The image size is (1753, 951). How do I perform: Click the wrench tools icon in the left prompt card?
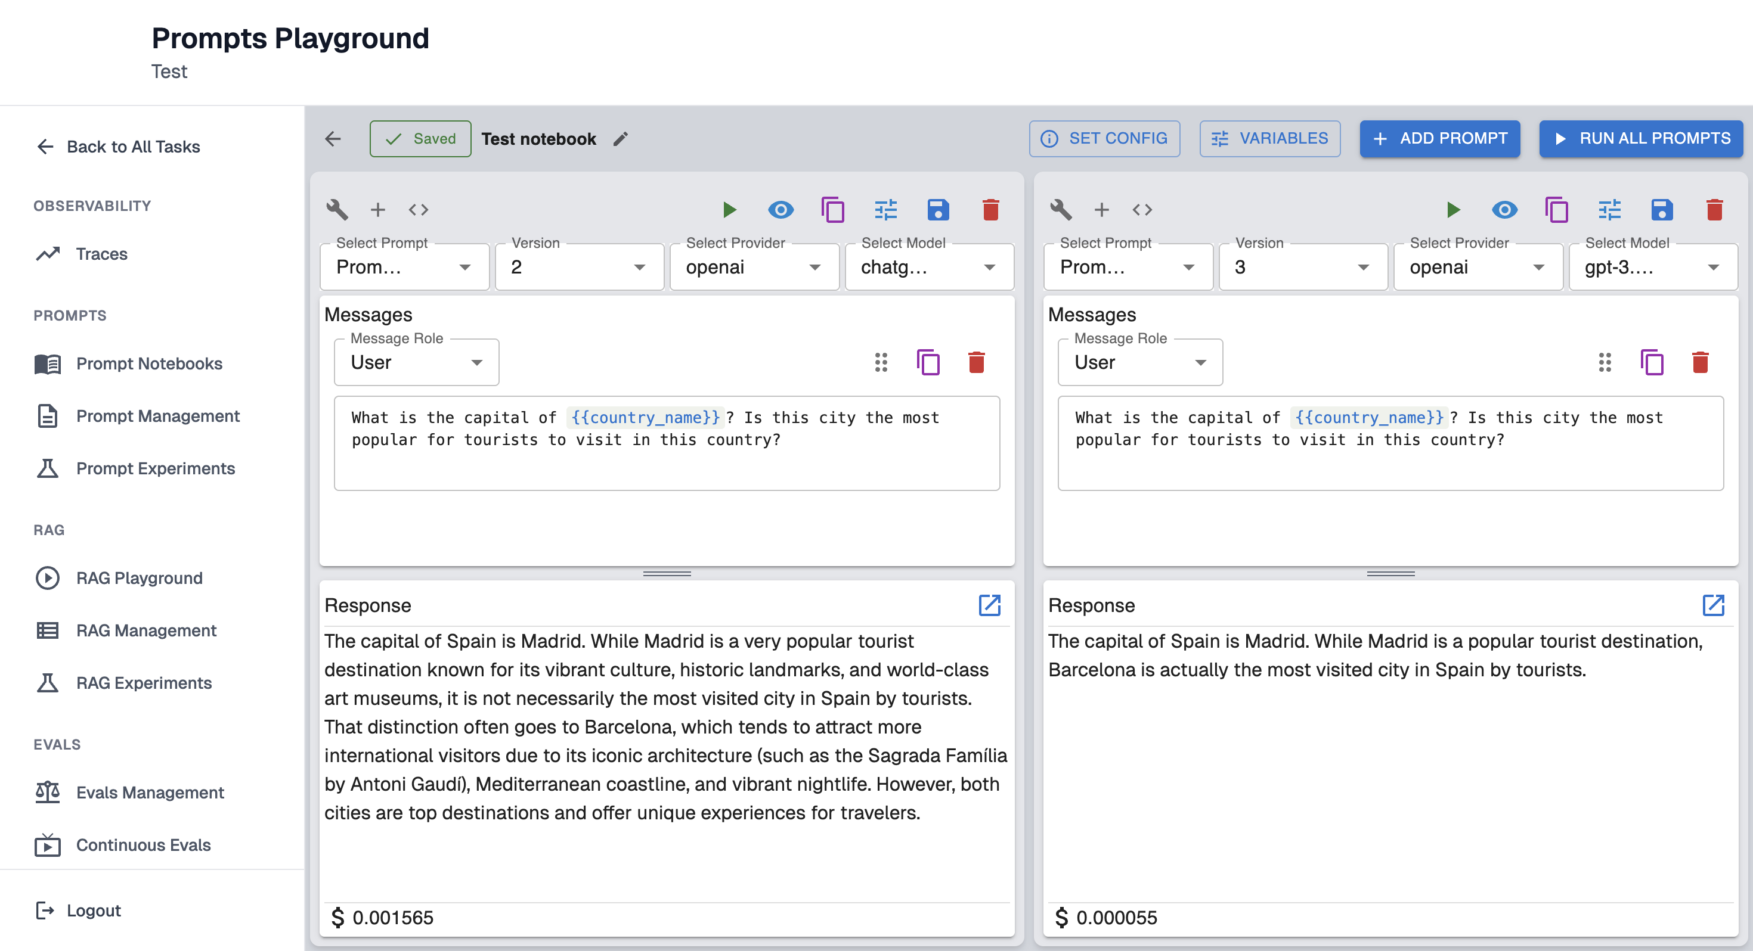pyautogui.click(x=337, y=210)
